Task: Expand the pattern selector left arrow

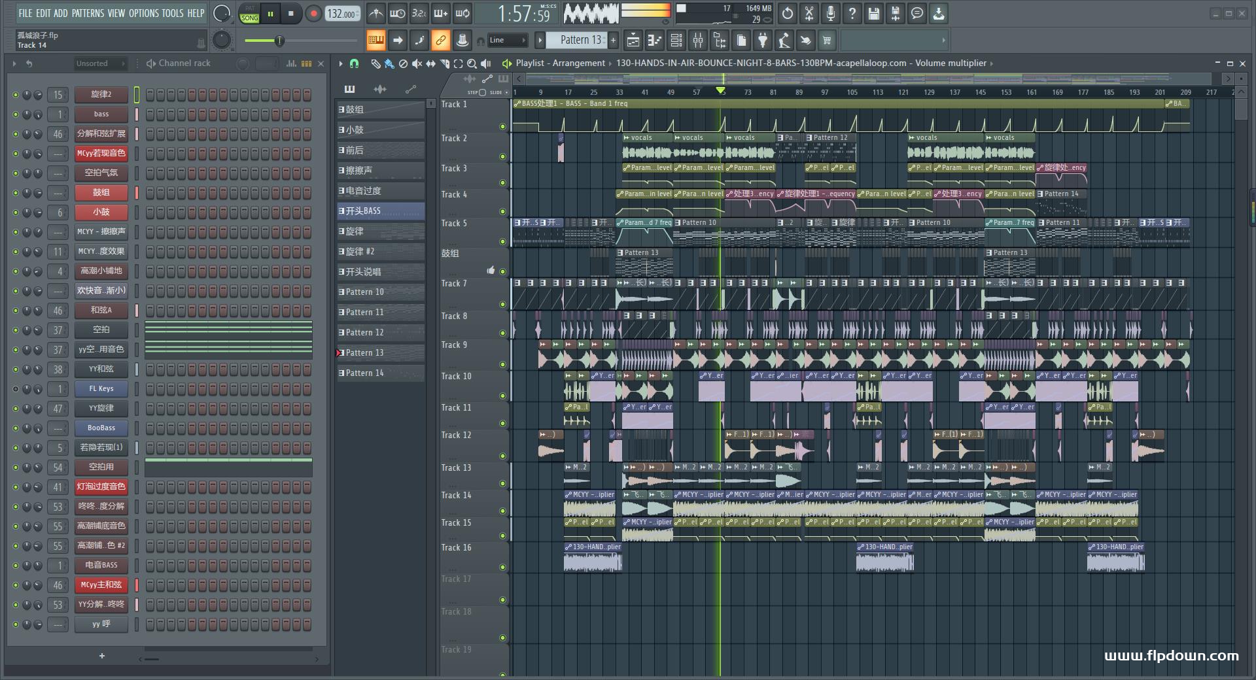Action: (540, 41)
